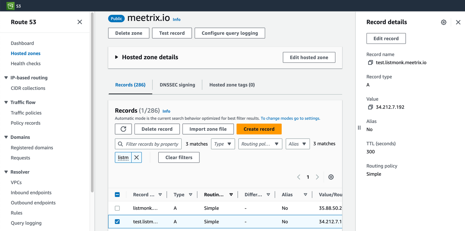Click the Delete zone button
The width and height of the screenshot is (465, 231).
click(x=129, y=33)
